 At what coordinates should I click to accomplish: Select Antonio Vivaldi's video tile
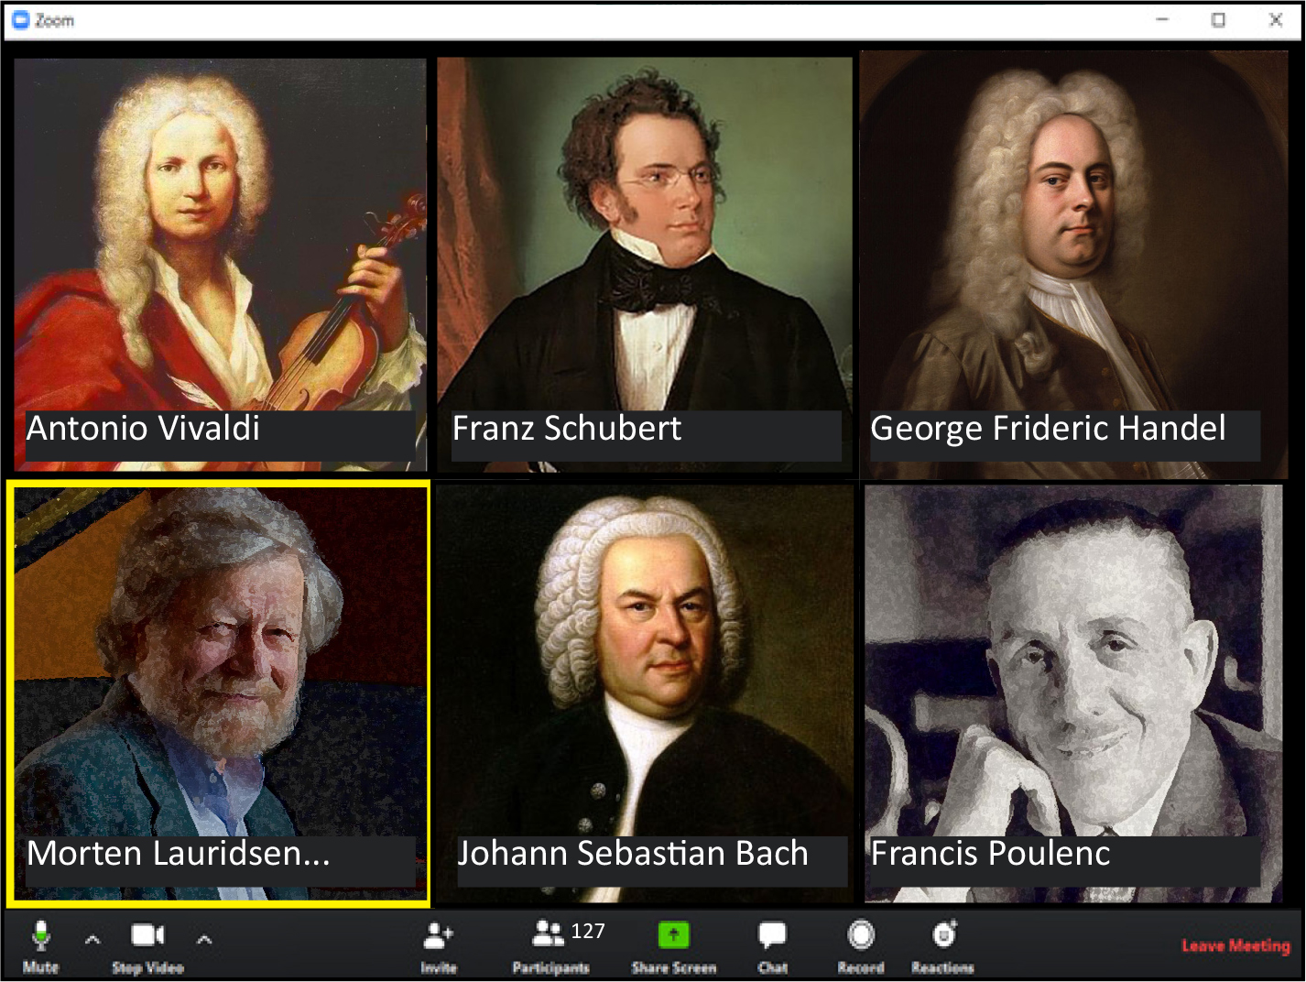tap(220, 265)
